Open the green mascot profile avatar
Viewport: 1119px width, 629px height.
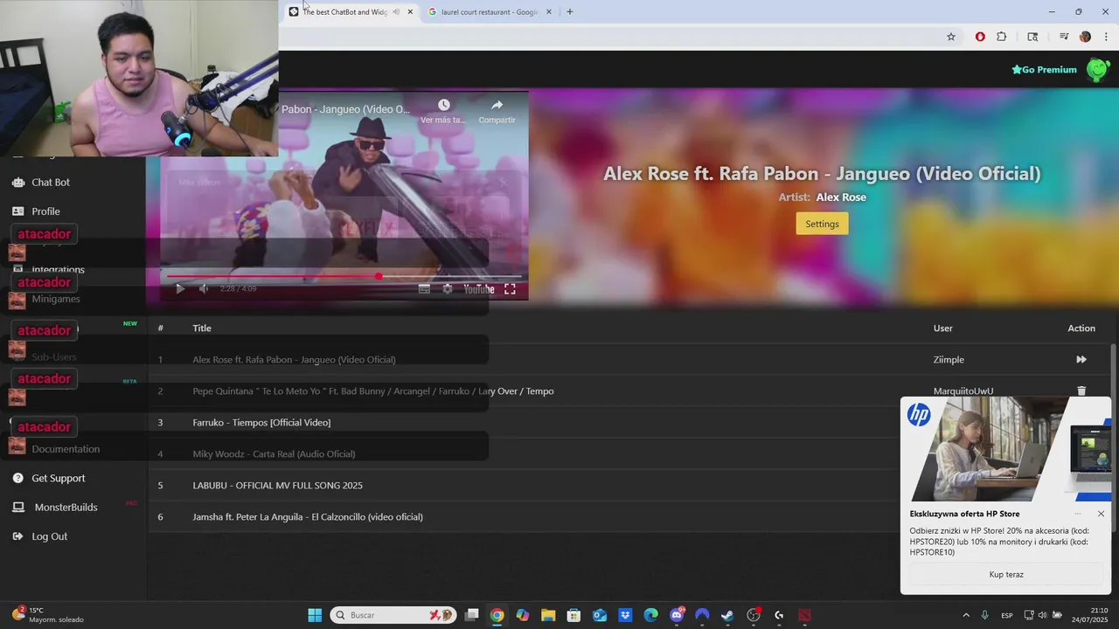[x=1098, y=70]
